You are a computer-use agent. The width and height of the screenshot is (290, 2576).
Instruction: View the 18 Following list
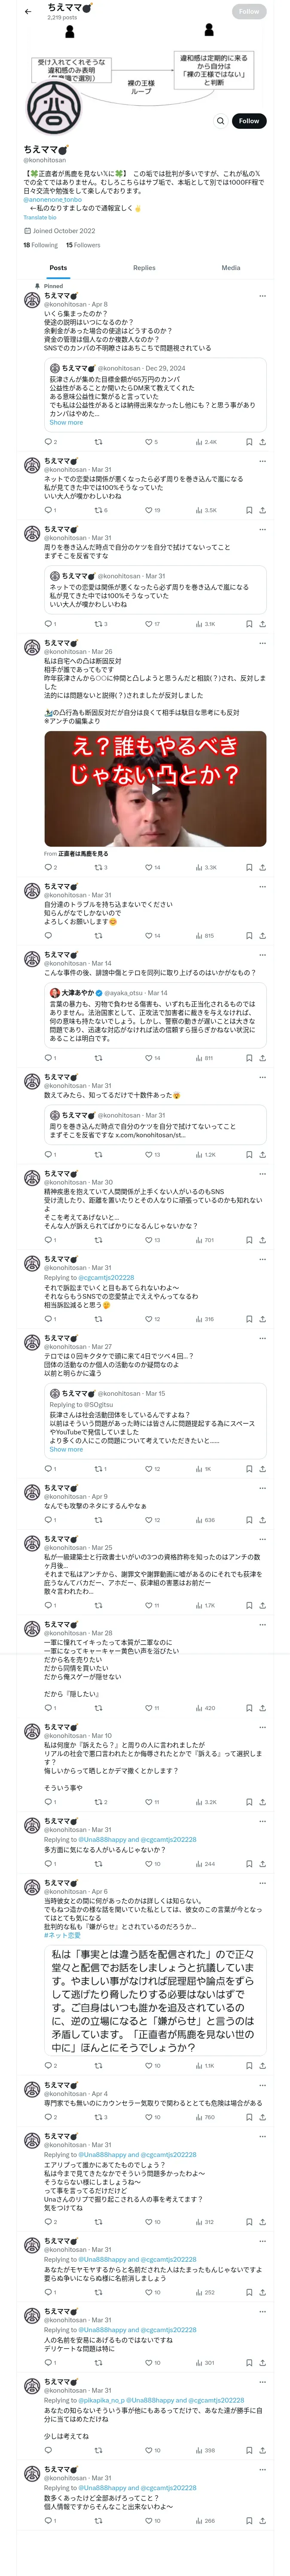pos(40,245)
